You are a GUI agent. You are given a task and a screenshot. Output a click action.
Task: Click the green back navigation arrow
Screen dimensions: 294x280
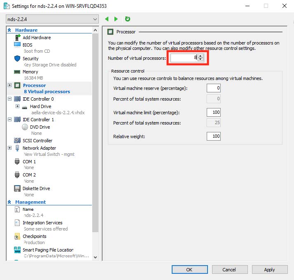click(x=107, y=19)
